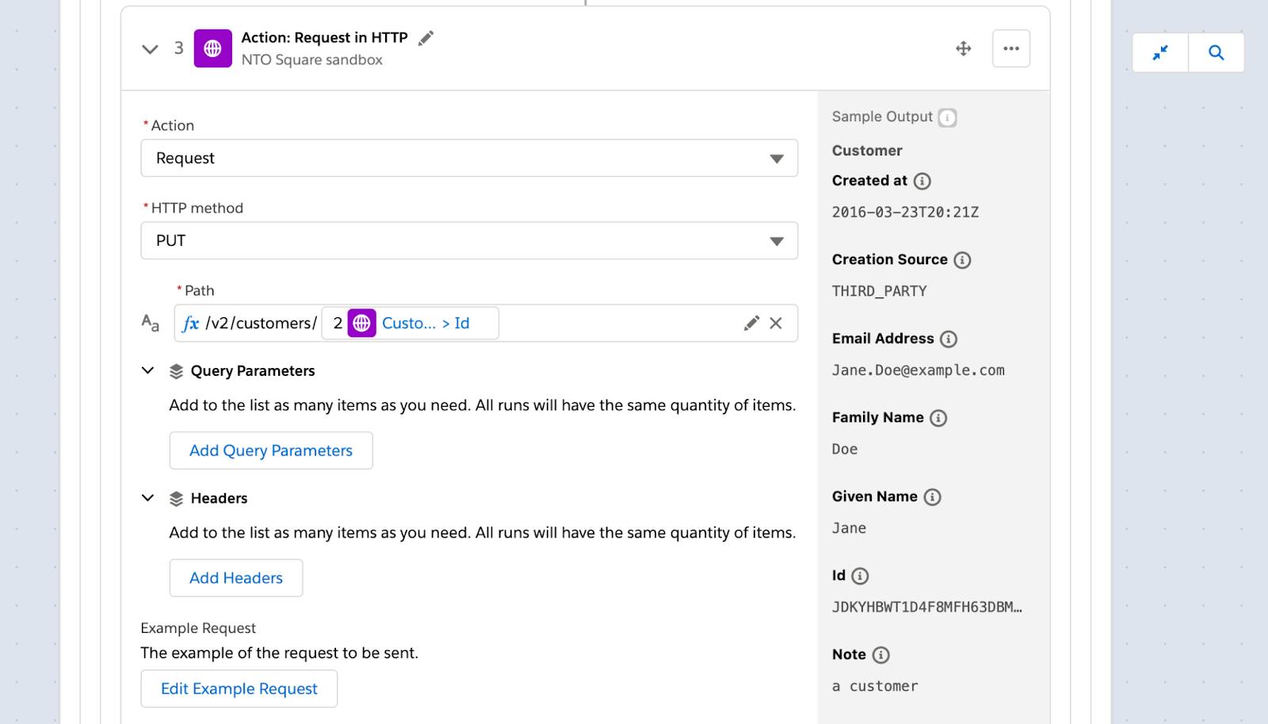Click info icon next to Email Address
Image resolution: width=1268 pixels, height=724 pixels.
pos(949,339)
